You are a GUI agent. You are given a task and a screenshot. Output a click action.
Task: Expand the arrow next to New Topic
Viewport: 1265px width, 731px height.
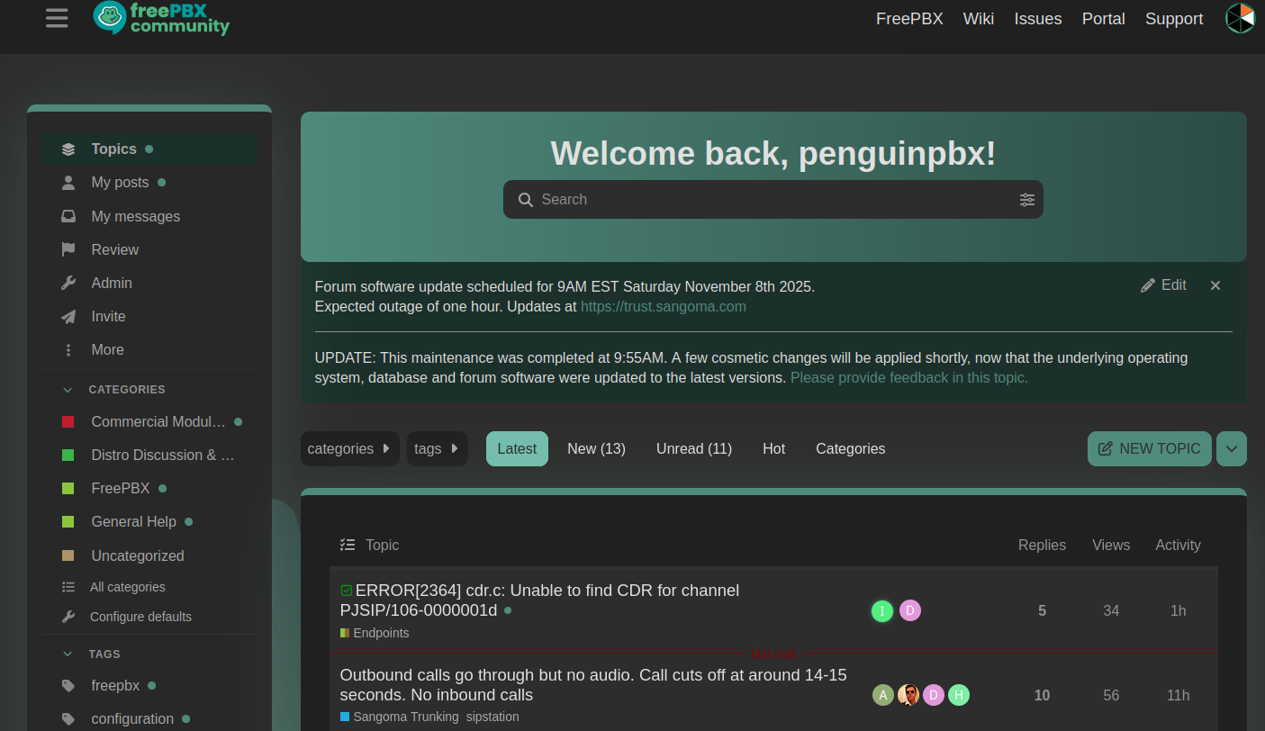pos(1231,448)
